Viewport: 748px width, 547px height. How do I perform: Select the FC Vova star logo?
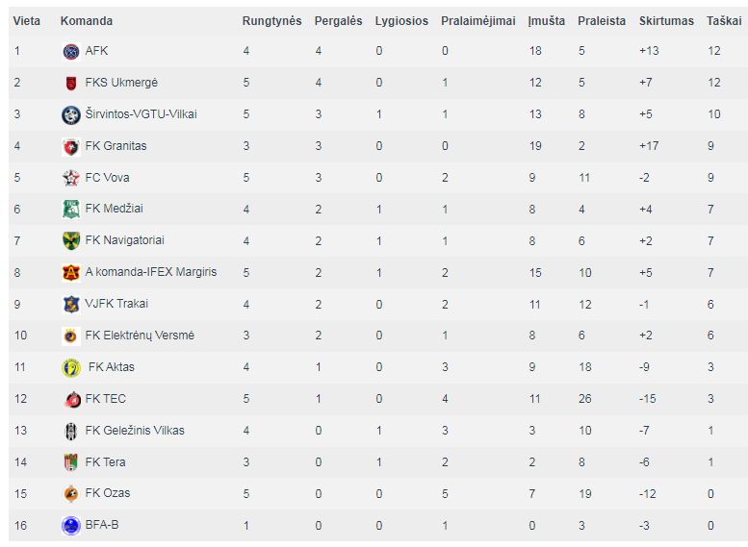pyautogui.click(x=71, y=178)
